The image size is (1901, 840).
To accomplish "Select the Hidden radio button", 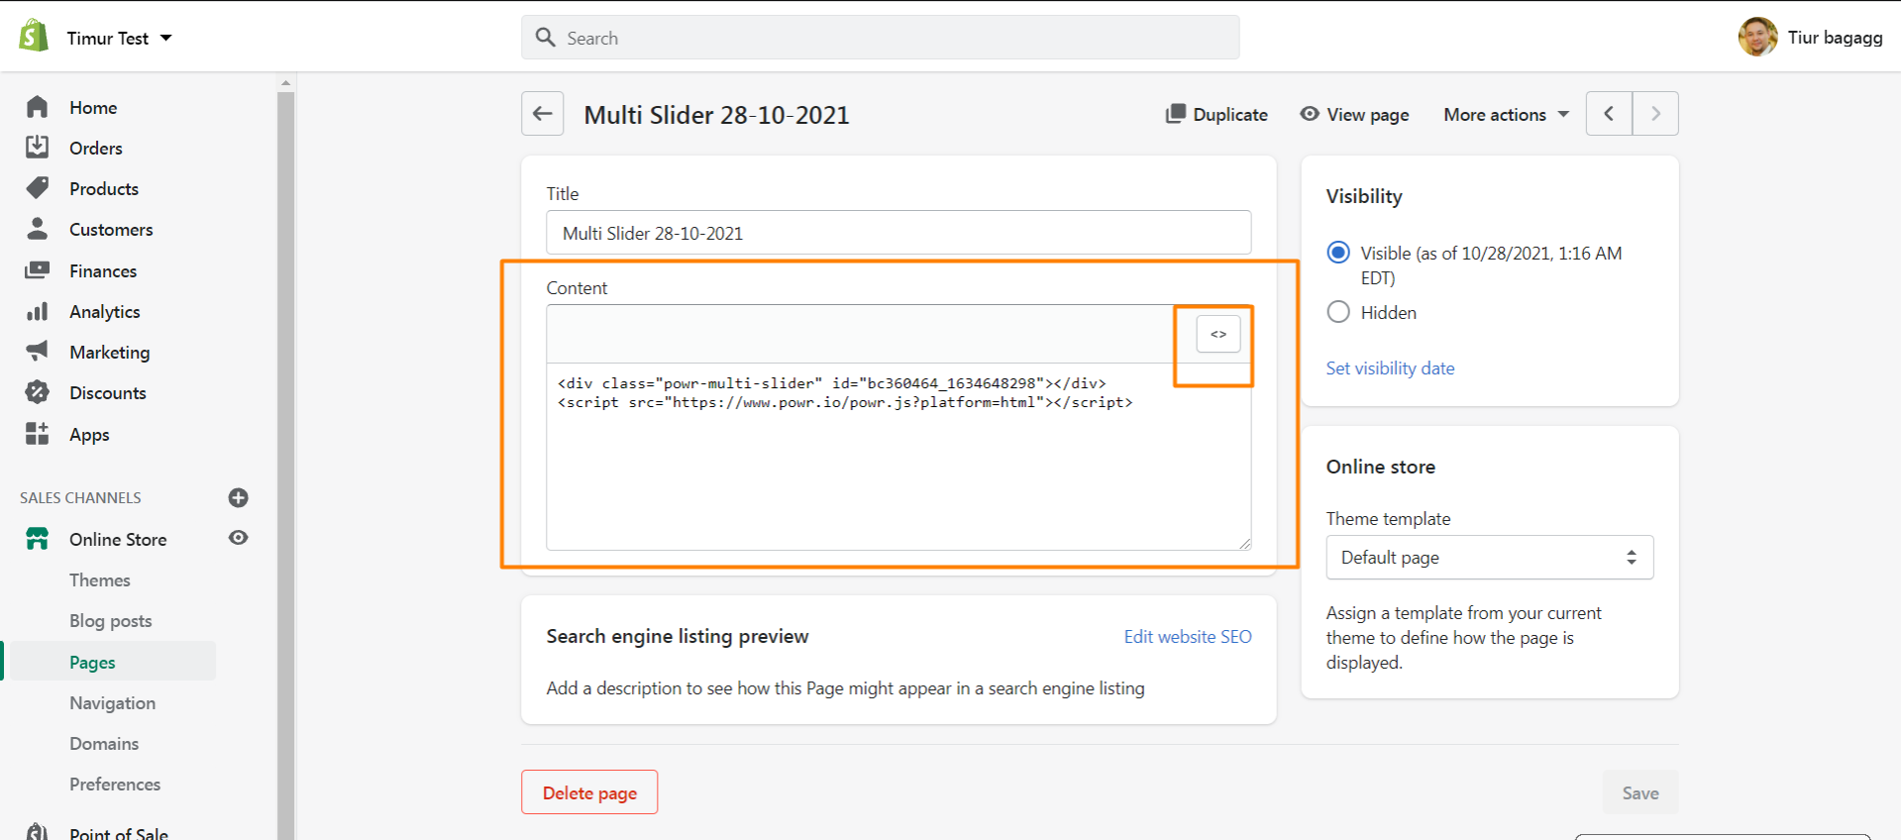I will [1338, 312].
